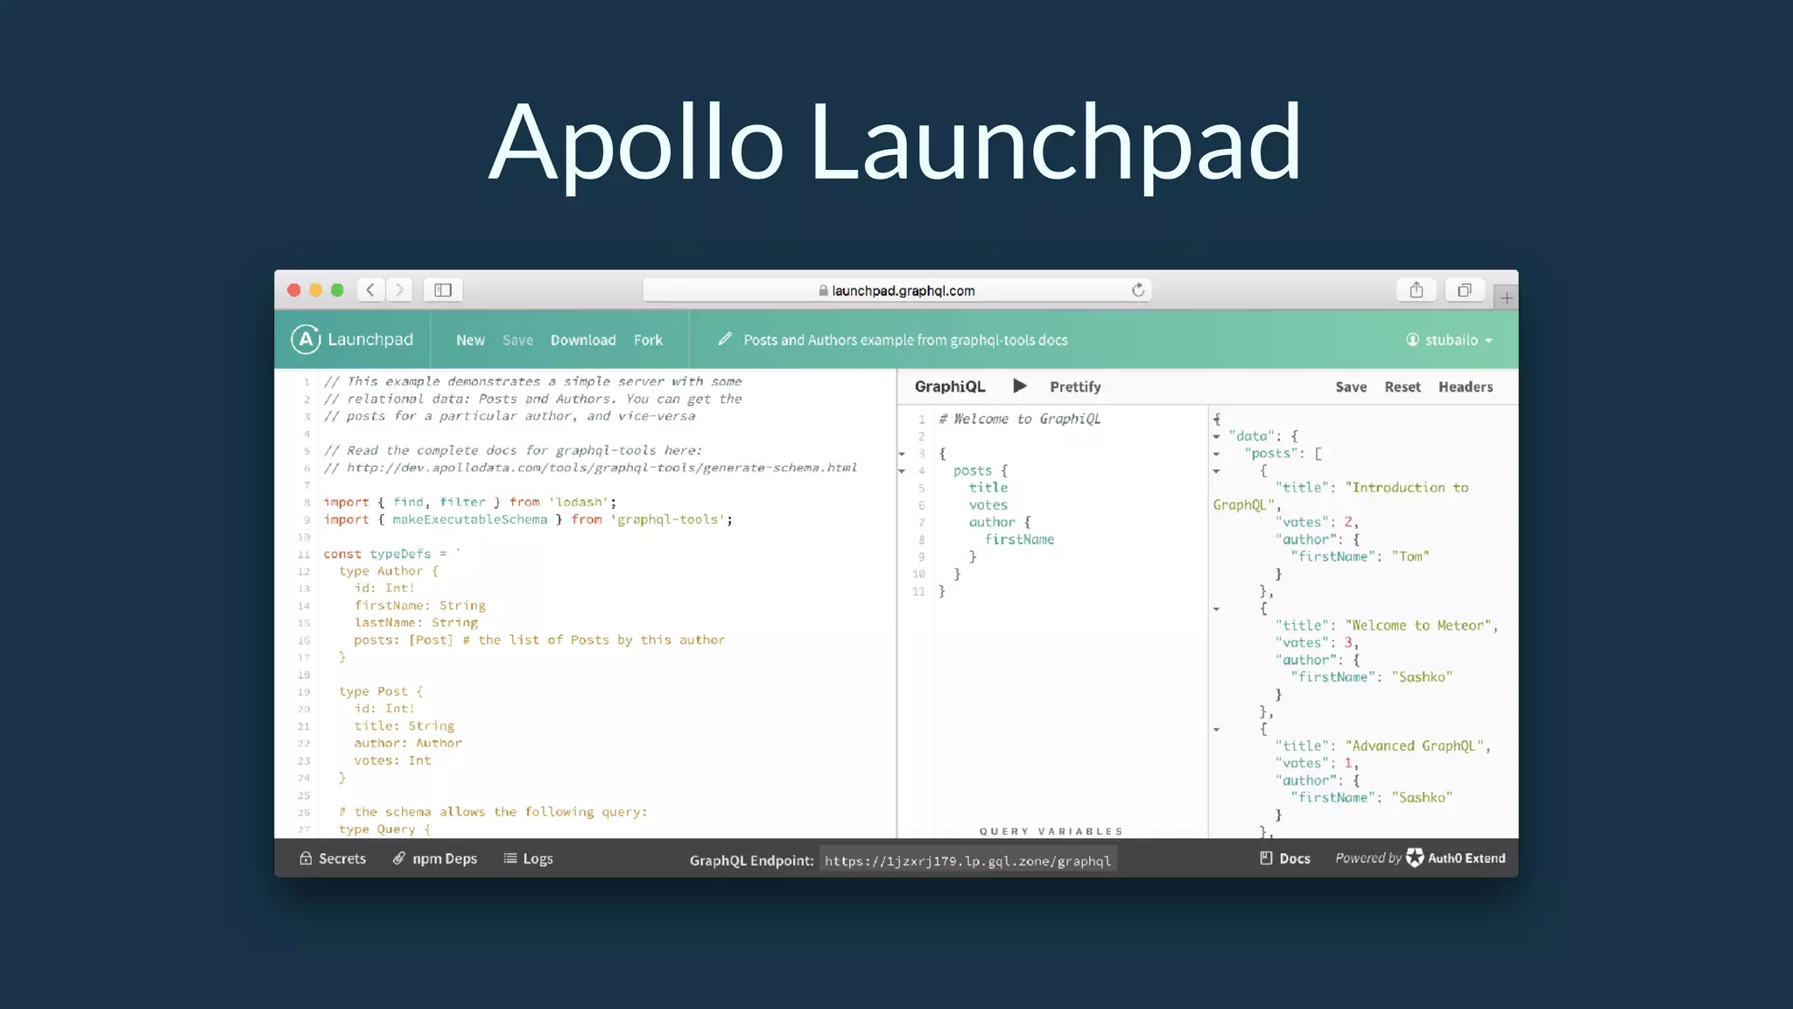Click Reset in GraphiQL toolbar
Screen dimensions: 1793x1009
tap(1403, 386)
